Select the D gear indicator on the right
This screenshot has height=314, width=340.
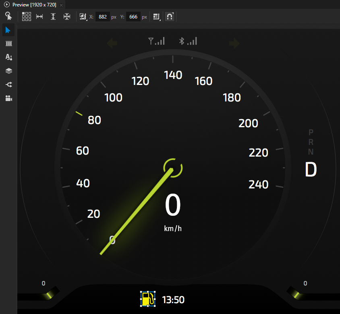pyautogui.click(x=311, y=169)
